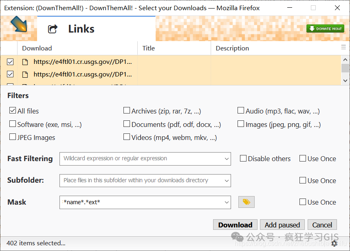The image size is (350, 251).
Task: Check Use Once for Fast Filtering
Action: coord(303,158)
